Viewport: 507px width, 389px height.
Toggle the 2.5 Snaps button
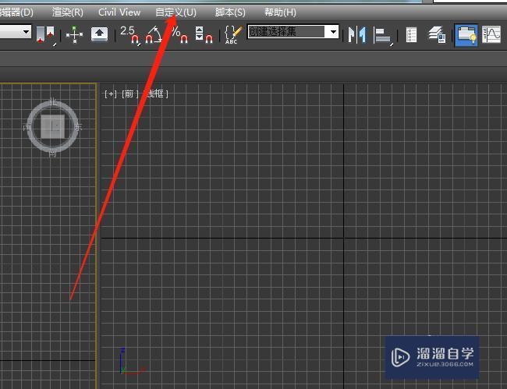coord(130,34)
